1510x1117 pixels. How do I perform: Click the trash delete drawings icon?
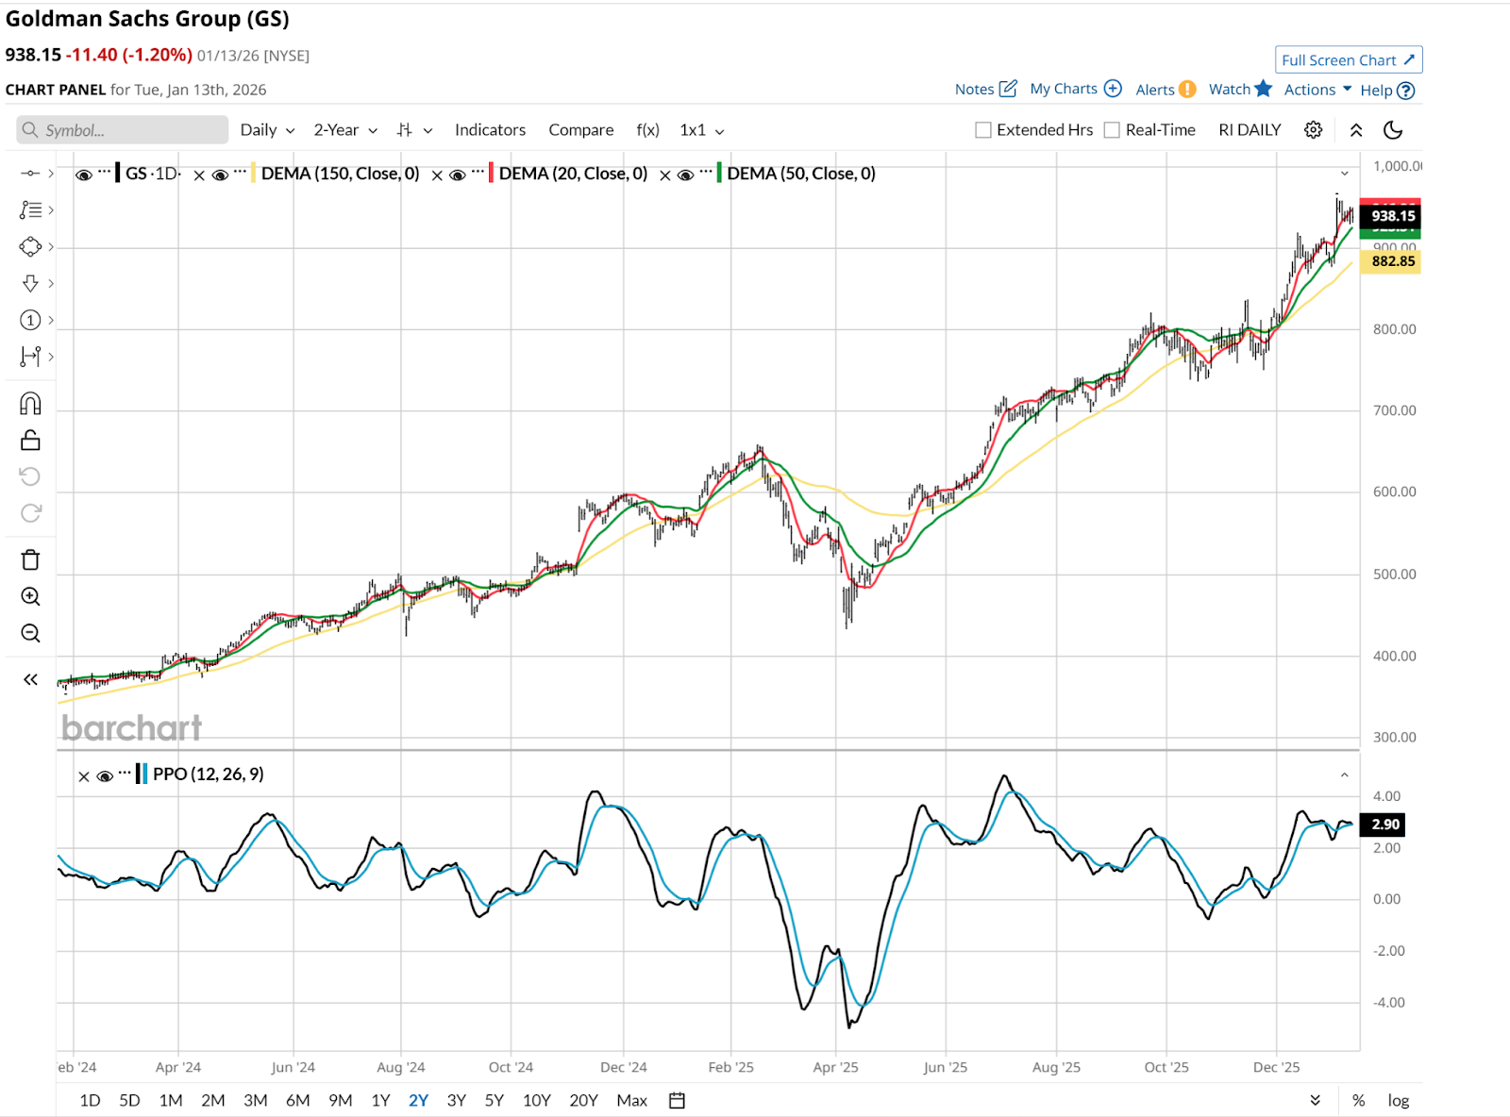30,559
